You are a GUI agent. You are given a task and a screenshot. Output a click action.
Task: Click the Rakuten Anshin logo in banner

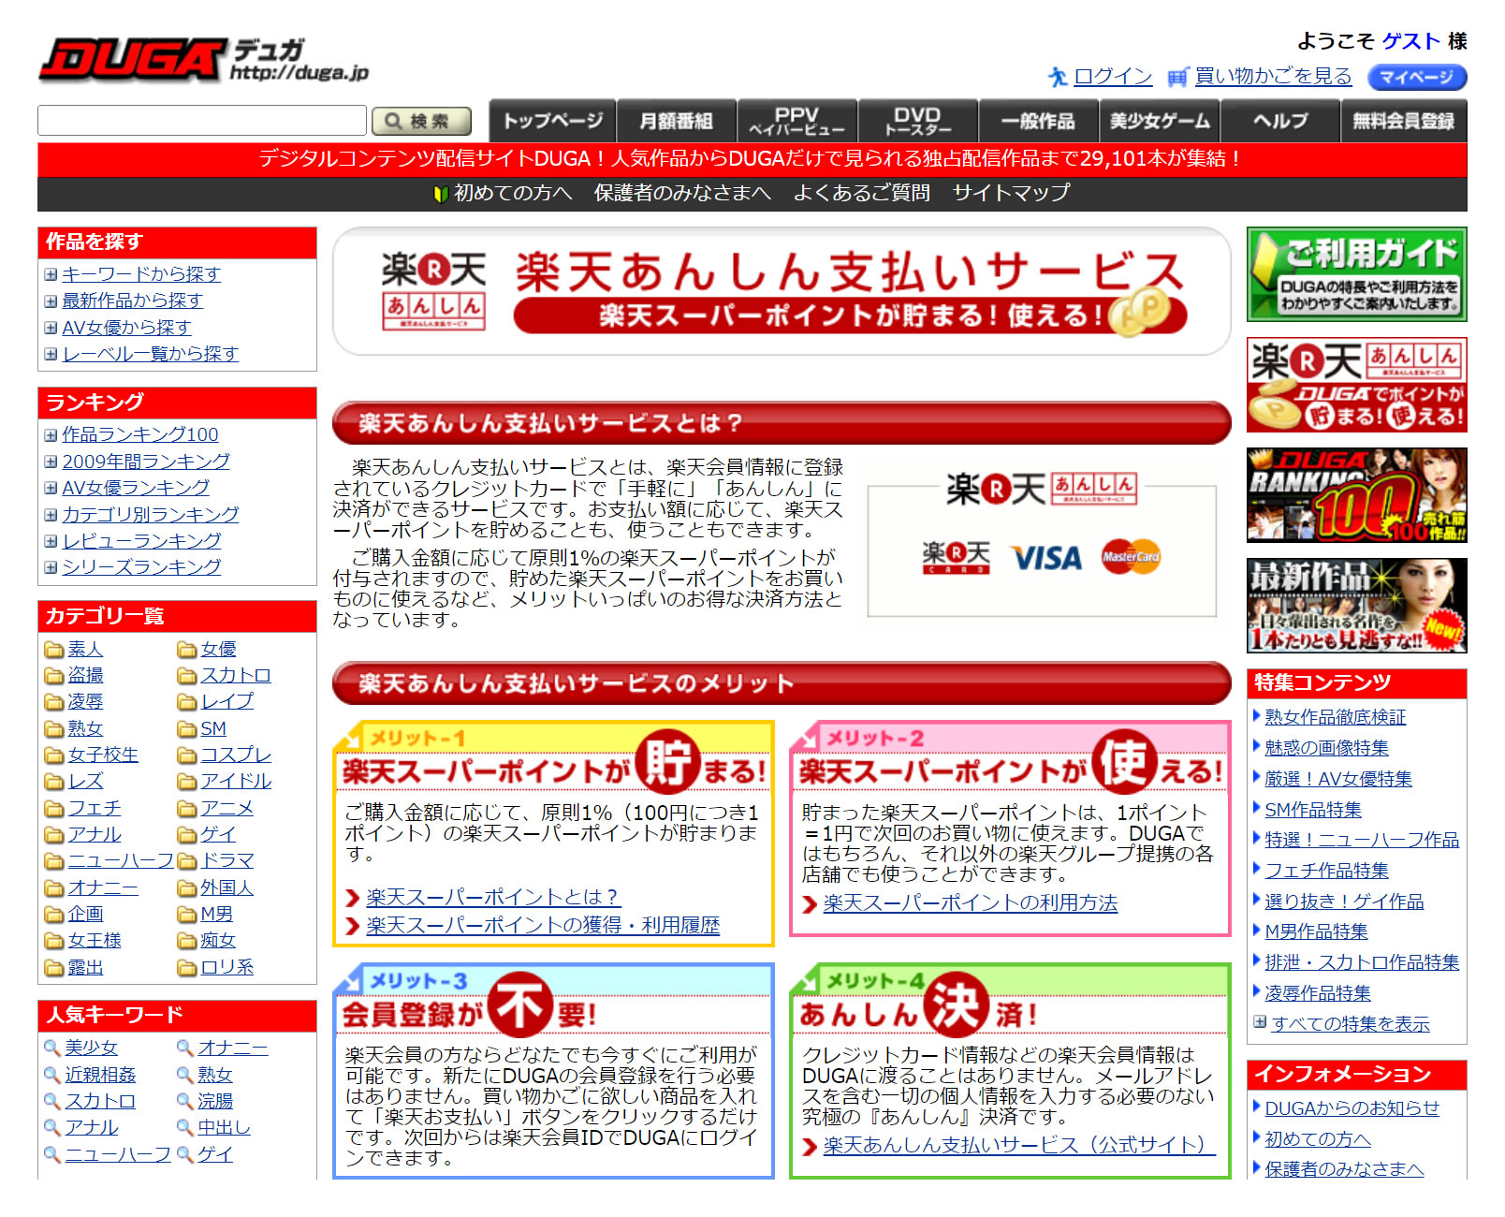pyautogui.click(x=433, y=291)
